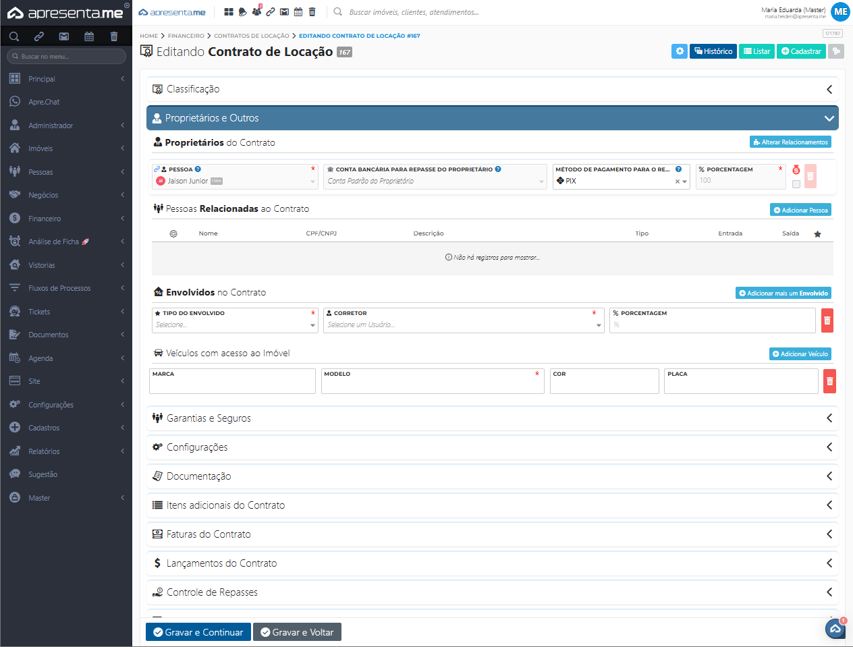The image size is (853, 647).
Task: Open the Corretor user dropdown
Action: coord(463,325)
